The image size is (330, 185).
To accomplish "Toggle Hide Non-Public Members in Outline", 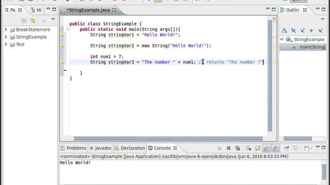I will tap(311, 31).
